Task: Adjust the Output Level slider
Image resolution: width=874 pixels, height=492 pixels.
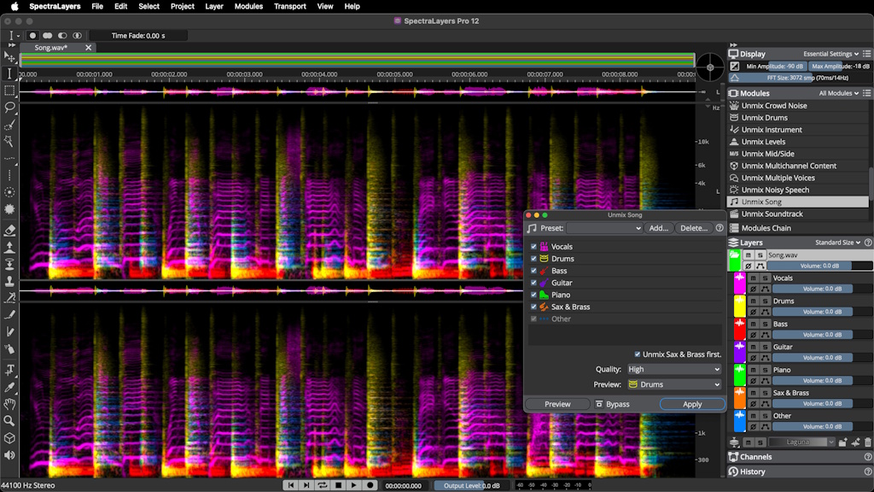Action: point(471,485)
